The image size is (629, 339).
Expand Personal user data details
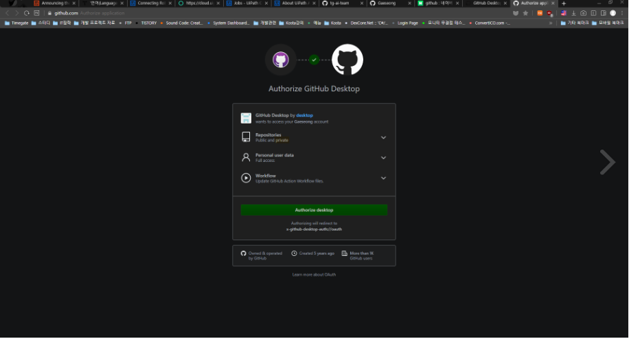tap(383, 157)
